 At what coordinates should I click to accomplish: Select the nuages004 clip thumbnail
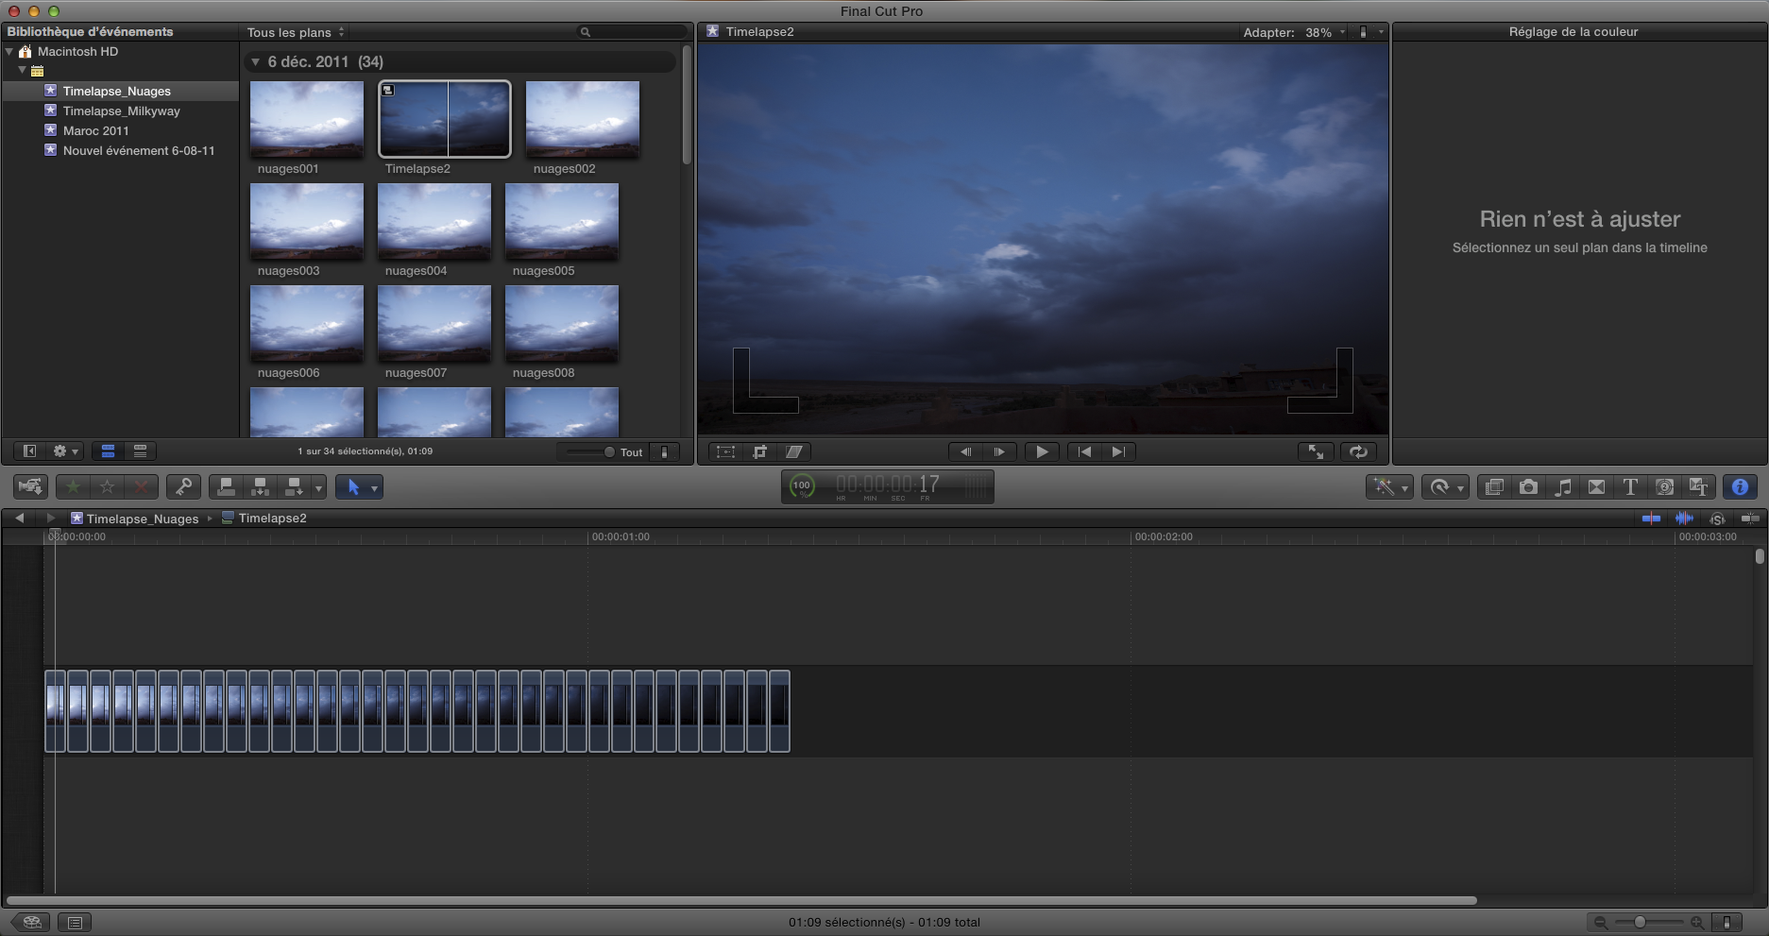[434, 221]
